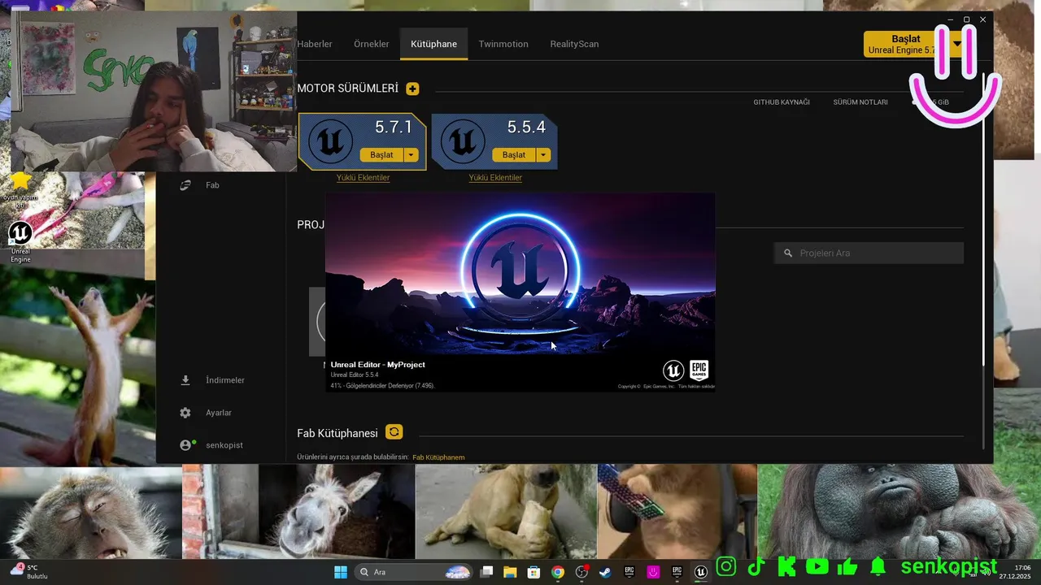The height and width of the screenshot is (585, 1041).
Task: Open Yüklü Eklentiler under 5.7.1
Action: point(363,178)
